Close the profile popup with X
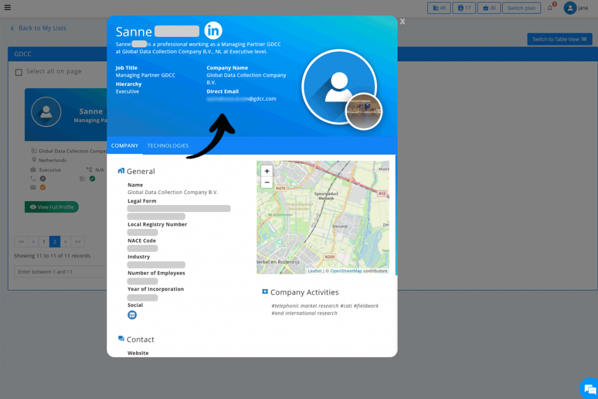The width and height of the screenshot is (598, 399). click(x=402, y=22)
